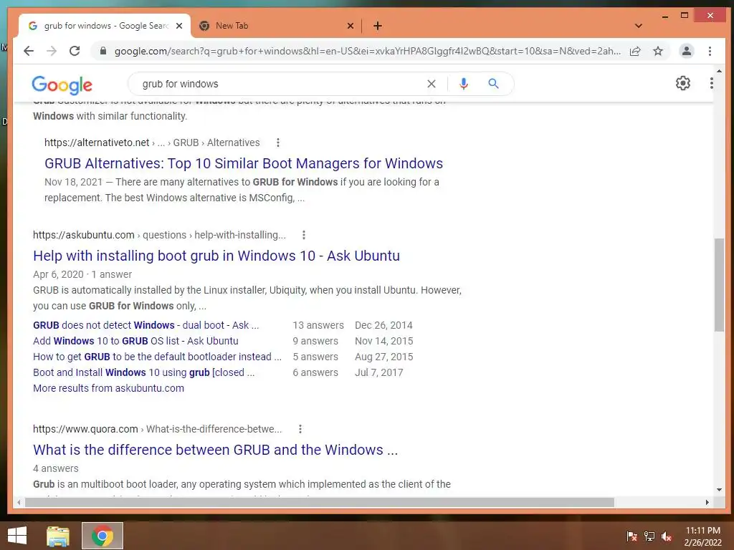The width and height of the screenshot is (734, 550).
Task: Click the Google logo
Action: pyautogui.click(x=62, y=85)
